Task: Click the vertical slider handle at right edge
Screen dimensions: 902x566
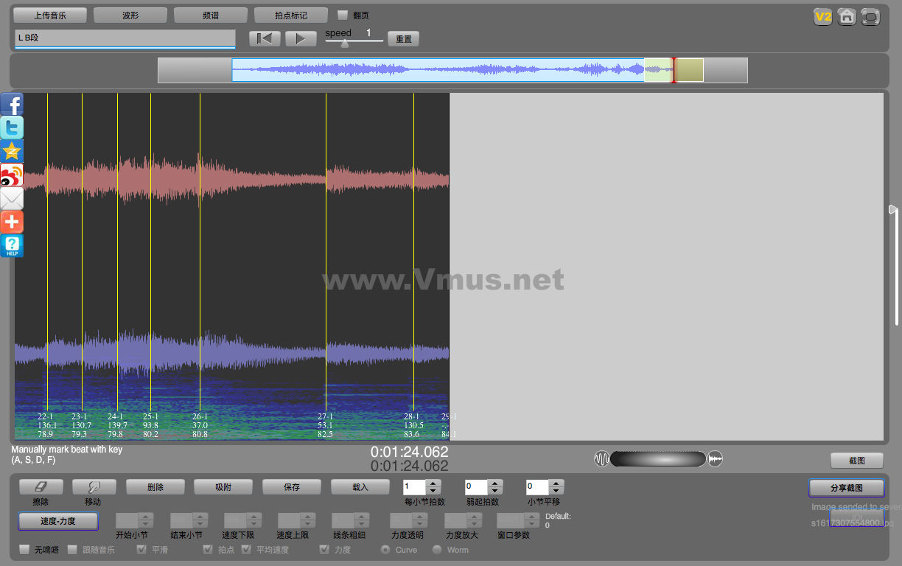Action: click(893, 210)
